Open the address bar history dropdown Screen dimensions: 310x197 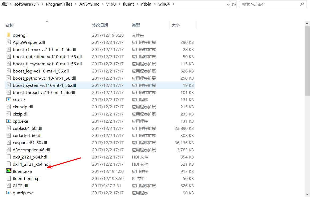click(x=229, y=4)
